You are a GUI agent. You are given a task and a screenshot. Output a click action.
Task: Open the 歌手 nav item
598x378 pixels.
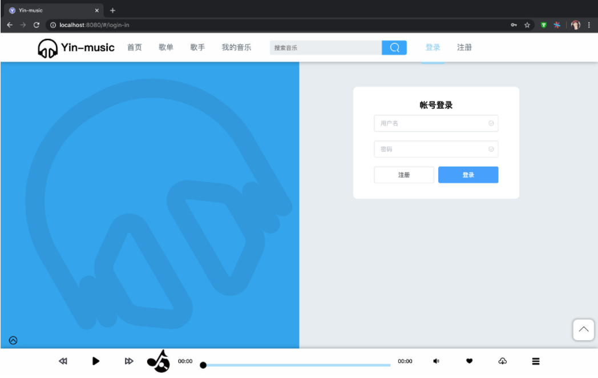coord(197,47)
